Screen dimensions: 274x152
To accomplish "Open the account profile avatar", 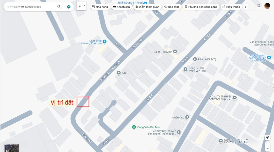I will click(267, 6).
